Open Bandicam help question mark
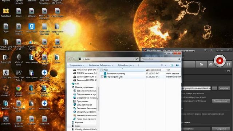The height and width of the screenshot is (131, 233). [x=211, y=50]
